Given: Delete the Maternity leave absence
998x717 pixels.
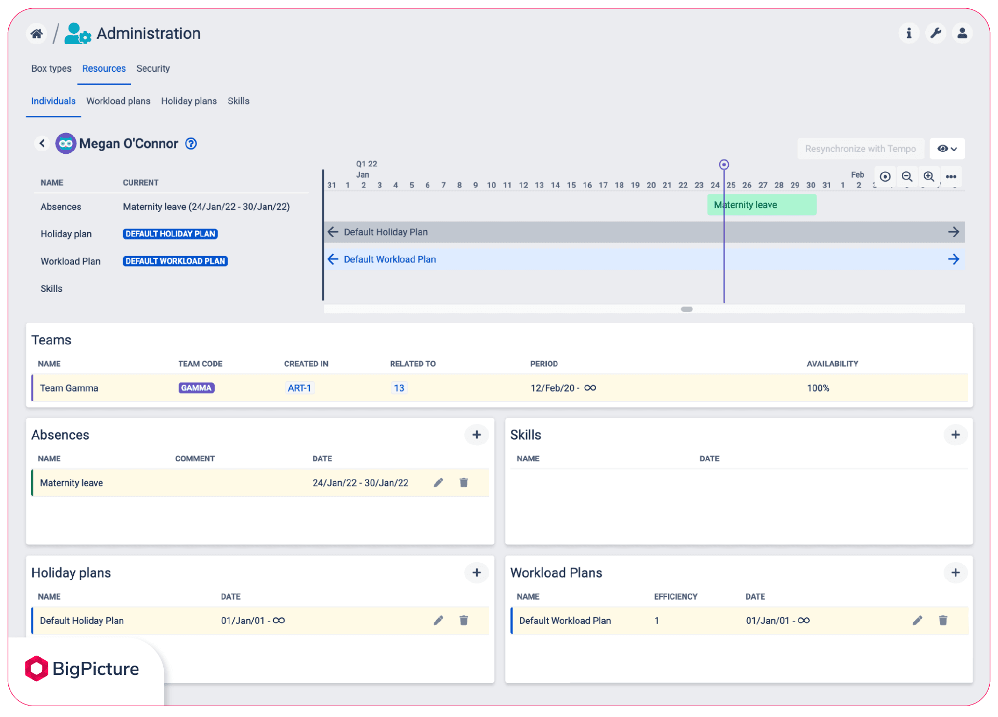Looking at the screenshot, I should (x=464, y=483).
